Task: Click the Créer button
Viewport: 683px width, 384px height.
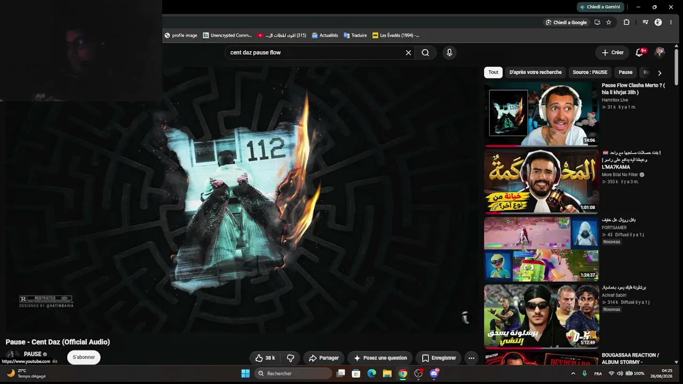Action: [x=612, y=53]
